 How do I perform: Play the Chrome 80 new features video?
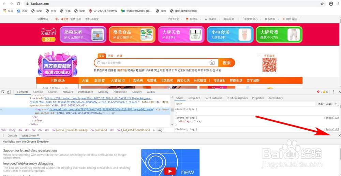point(170,171)
